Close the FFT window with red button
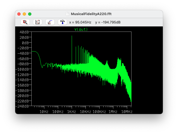Image resolution: width=178 pixels, height=134 pixels. (19, 14)
